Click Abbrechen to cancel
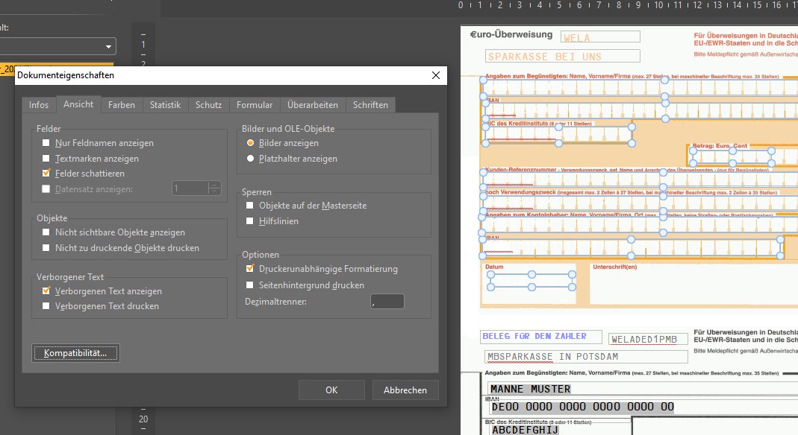 pyautogui.click(x=405, y=390)
